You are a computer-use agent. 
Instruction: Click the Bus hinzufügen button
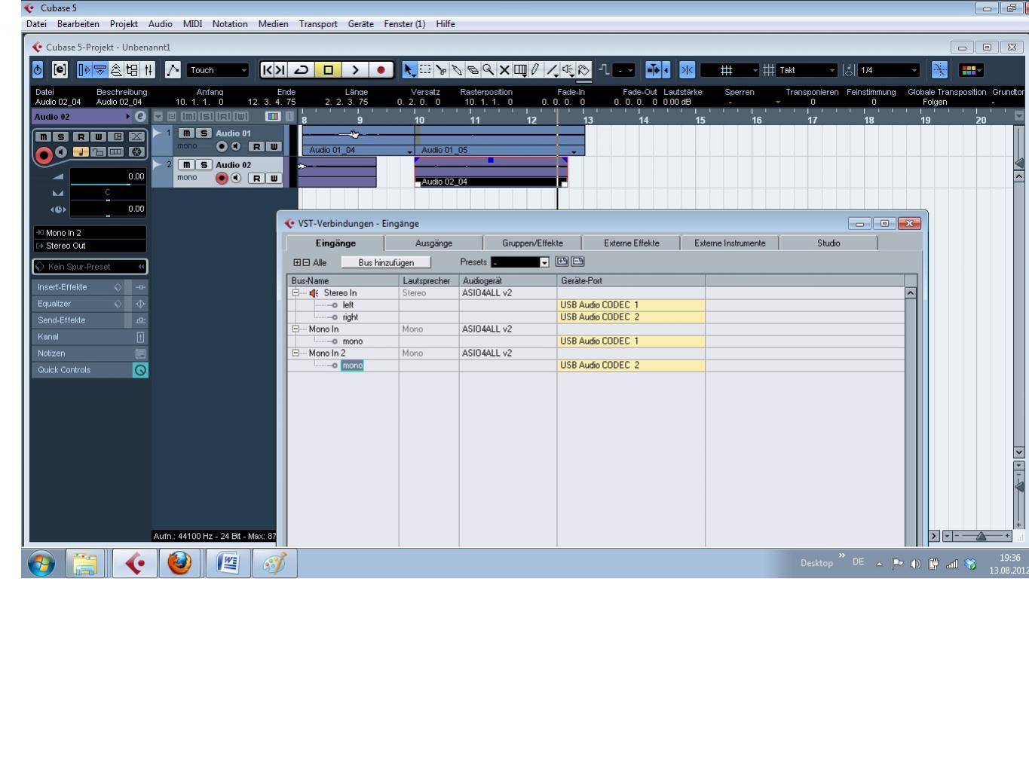point(386,262)
